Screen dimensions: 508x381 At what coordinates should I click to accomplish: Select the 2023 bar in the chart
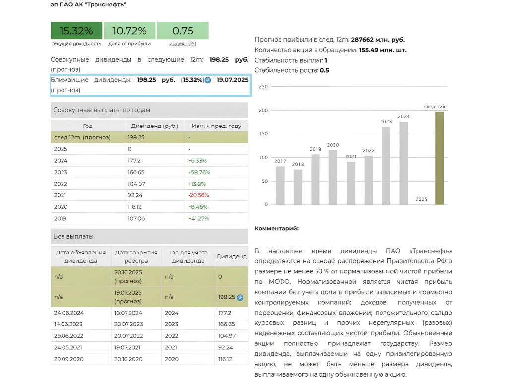[x=386, y=165]
